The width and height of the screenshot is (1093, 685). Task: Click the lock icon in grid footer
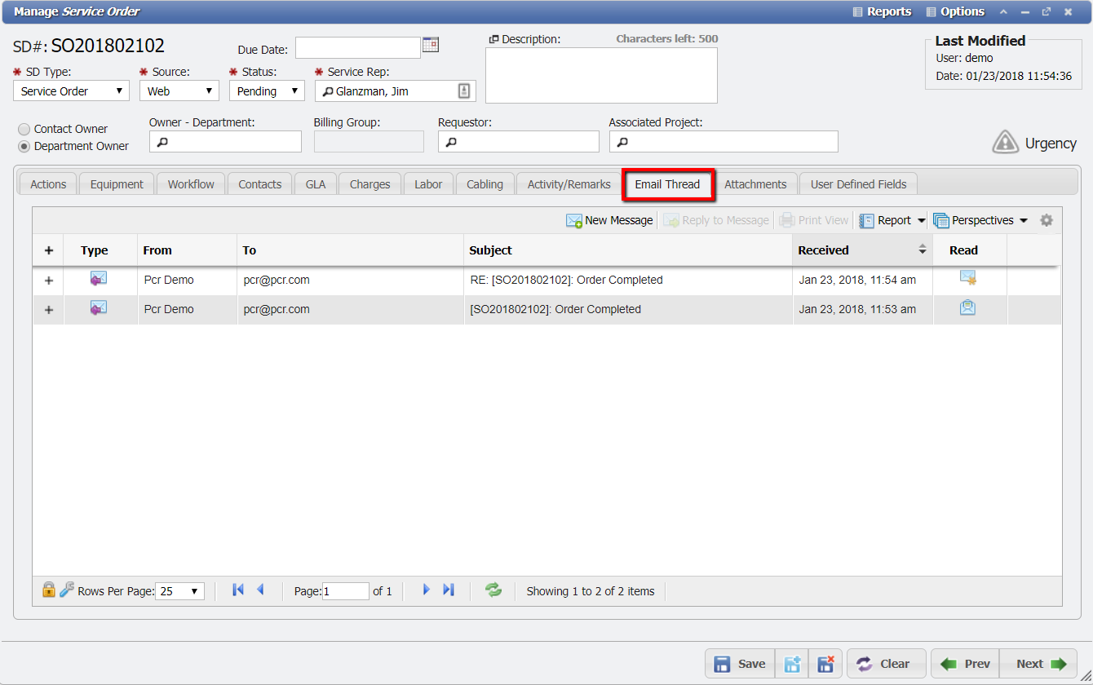click(48, 589)
